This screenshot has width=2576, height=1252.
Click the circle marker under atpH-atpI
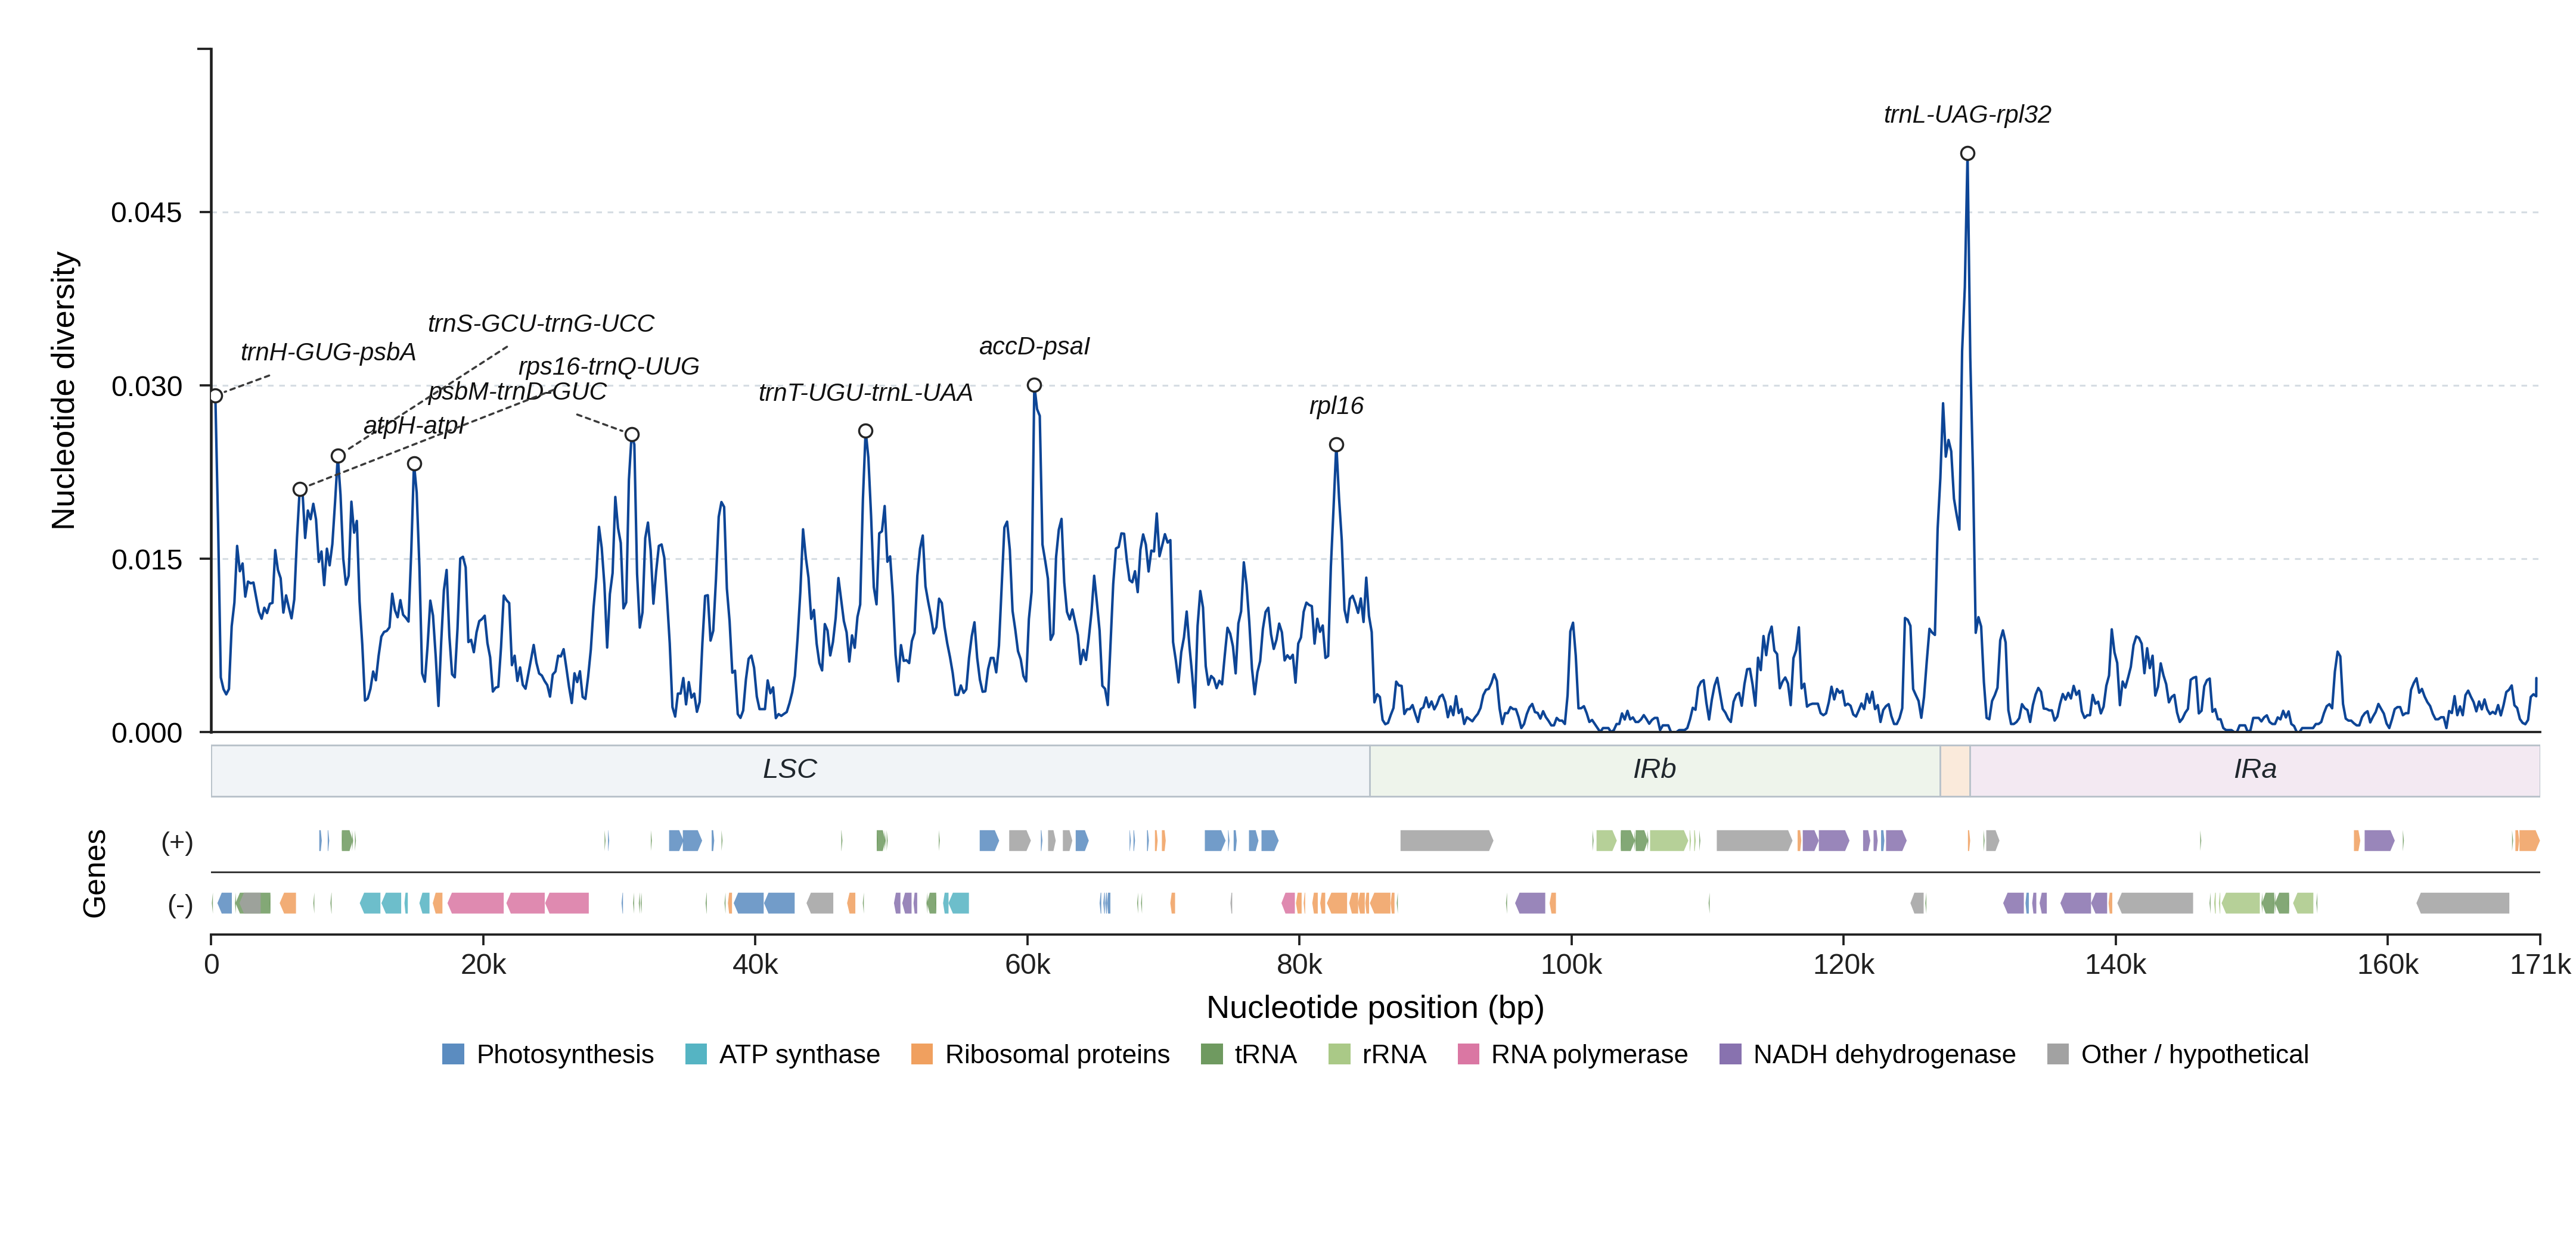415,463
